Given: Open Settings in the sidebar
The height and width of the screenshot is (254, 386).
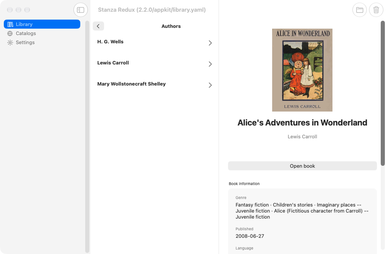Looking at the screenshot, I should 42,43.
